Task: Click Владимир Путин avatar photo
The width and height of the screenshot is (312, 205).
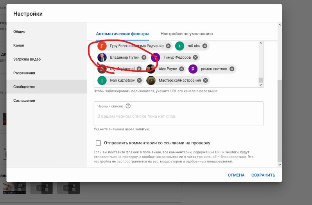Action: [102, 58]
